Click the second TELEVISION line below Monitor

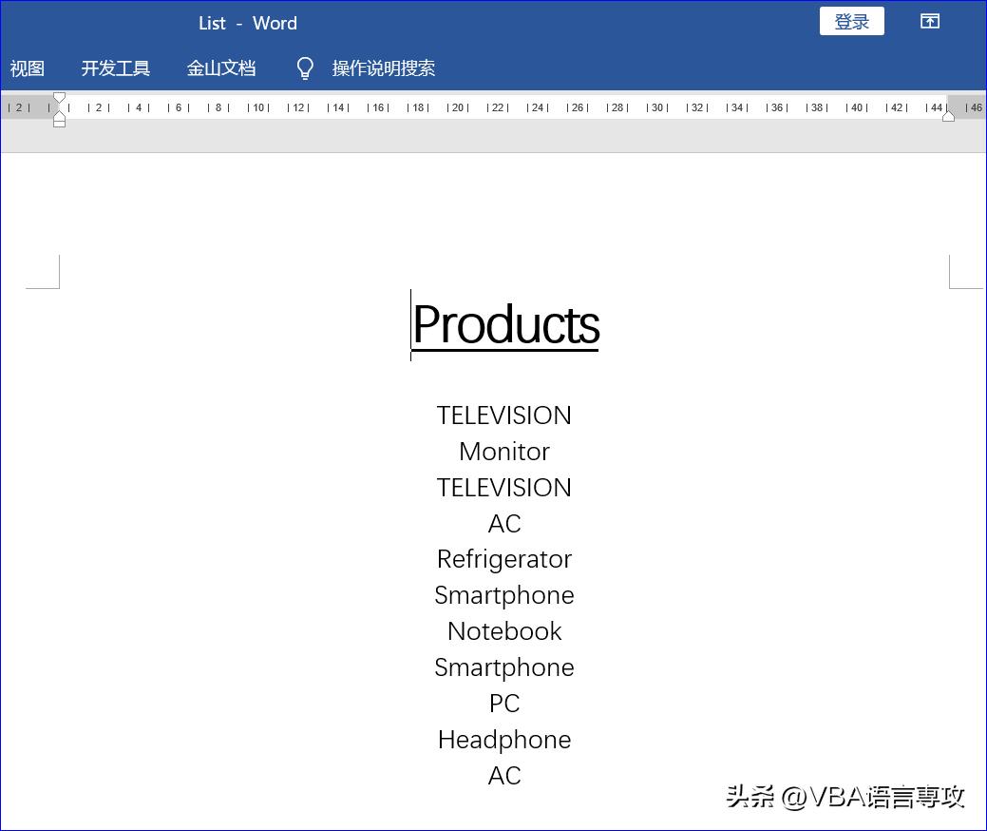point(504,488)
